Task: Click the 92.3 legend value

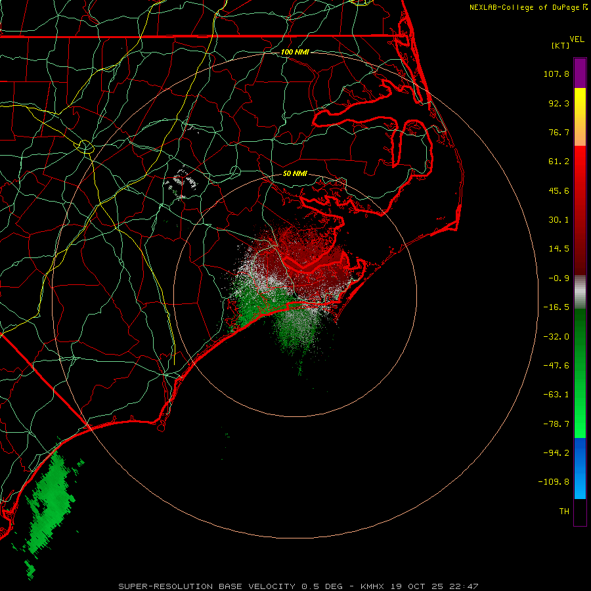Action: (559, 103)
